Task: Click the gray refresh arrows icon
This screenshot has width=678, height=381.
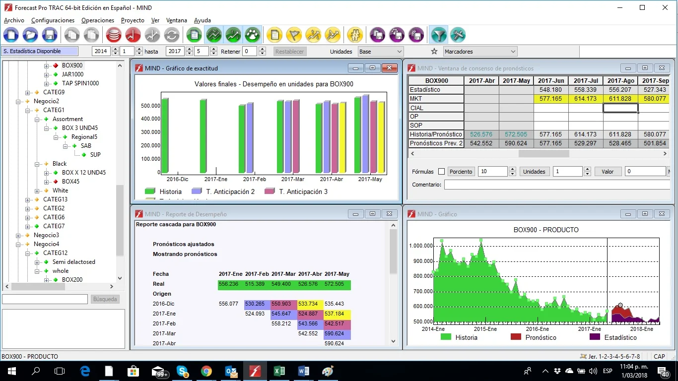Action: 172,35
